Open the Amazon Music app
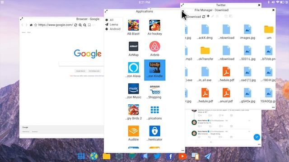 (134, 91)
